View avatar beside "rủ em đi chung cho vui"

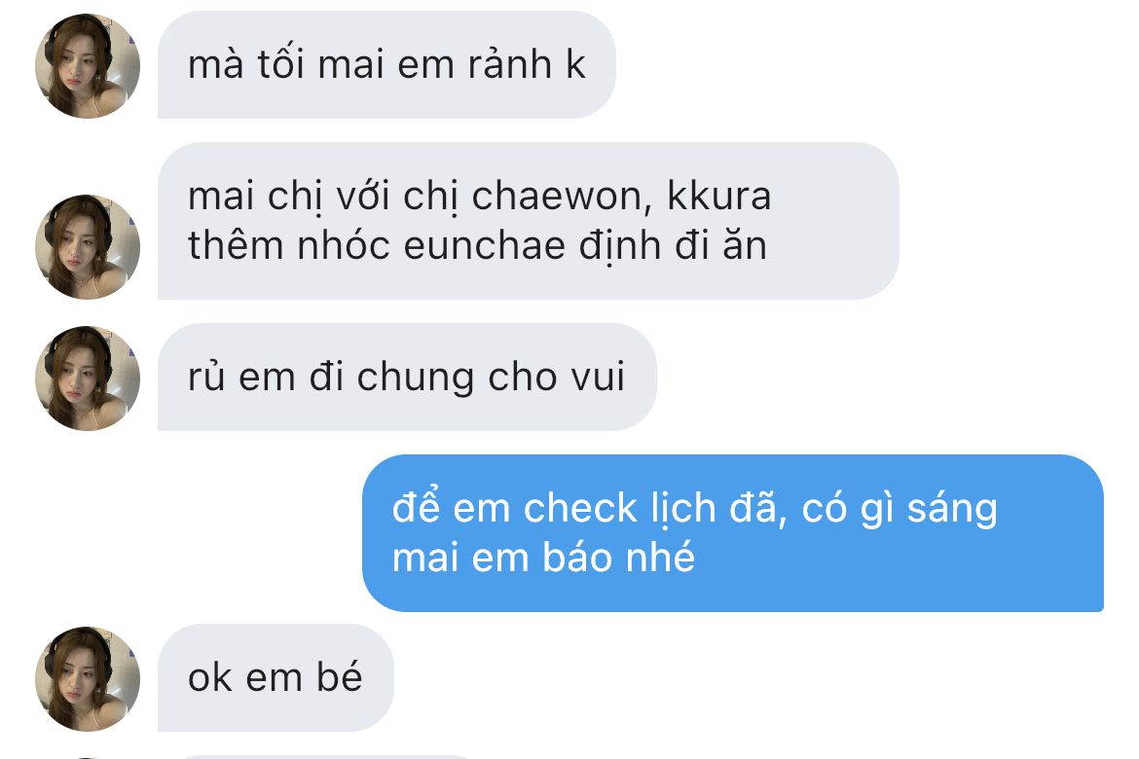(88, 379)
